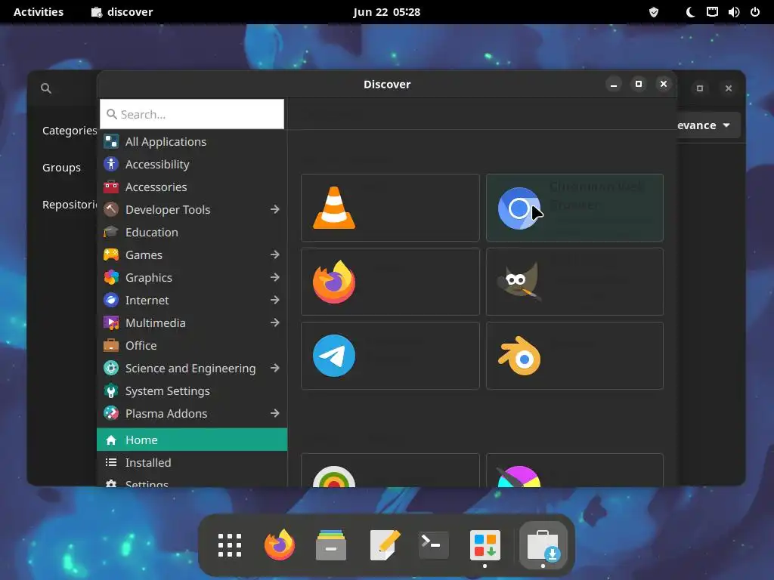Image resolution: width=774 pixels, height=580 pixels.
Task: Open the VLC media player app card
Action: point(390,208)
